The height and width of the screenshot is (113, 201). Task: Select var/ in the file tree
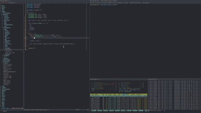tap(3, 107)
